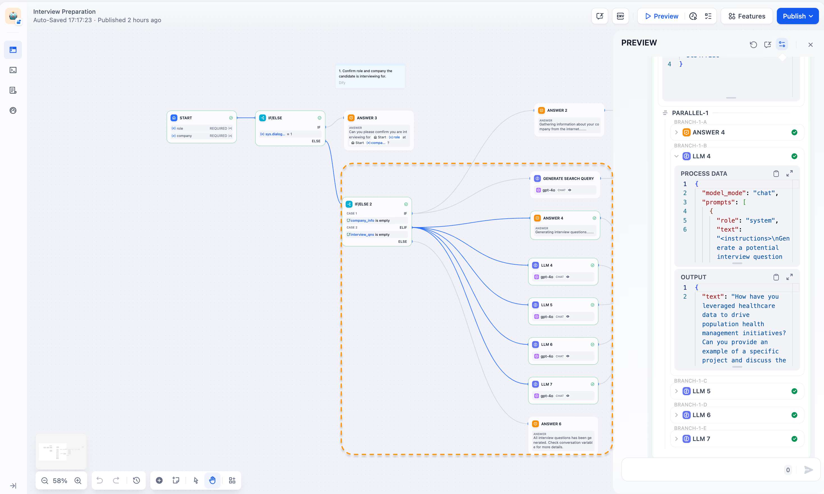The width and height of the screenshot is (824, 494).
Task: Open the version history clock icon
Action: (136, 480)
